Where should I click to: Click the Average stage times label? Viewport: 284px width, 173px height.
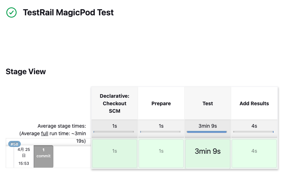click(x=62, y=126)
